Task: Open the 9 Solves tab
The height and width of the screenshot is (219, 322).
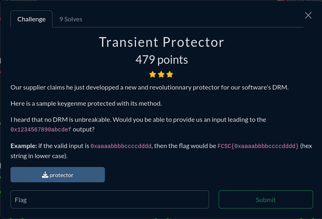Action: [71, 19]
